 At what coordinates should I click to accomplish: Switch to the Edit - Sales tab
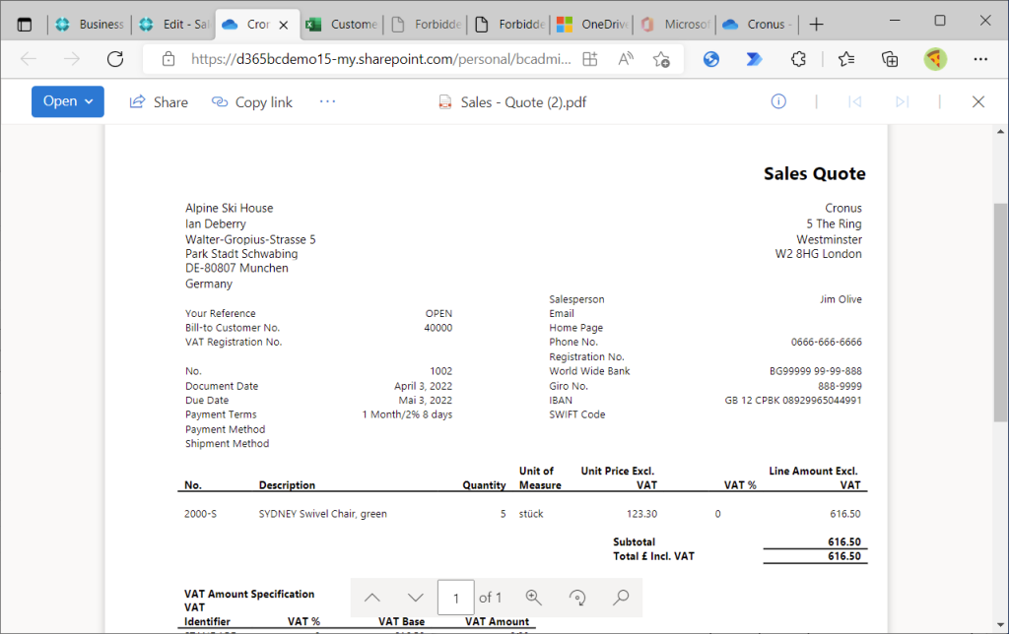click(x=173, y=25)
